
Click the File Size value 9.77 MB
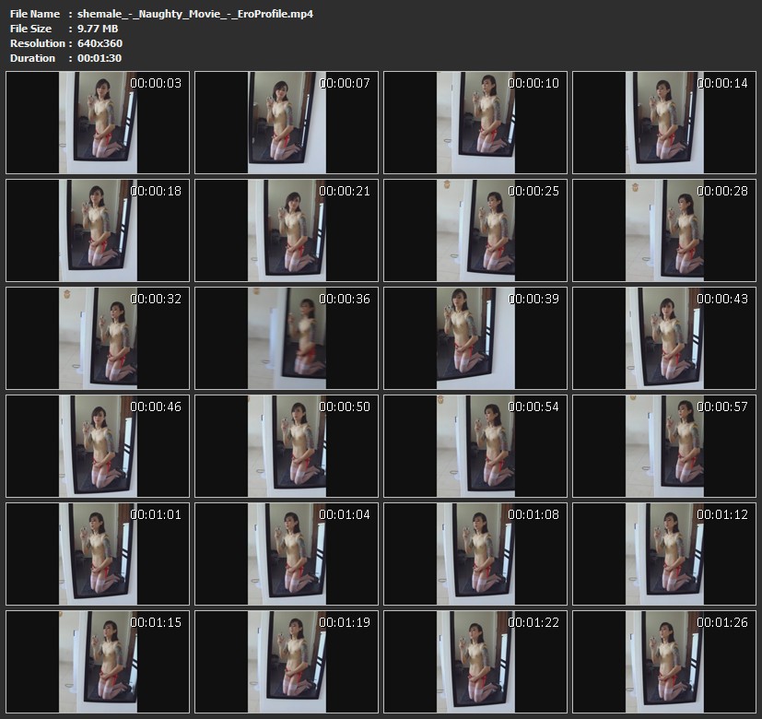(99, 29)
